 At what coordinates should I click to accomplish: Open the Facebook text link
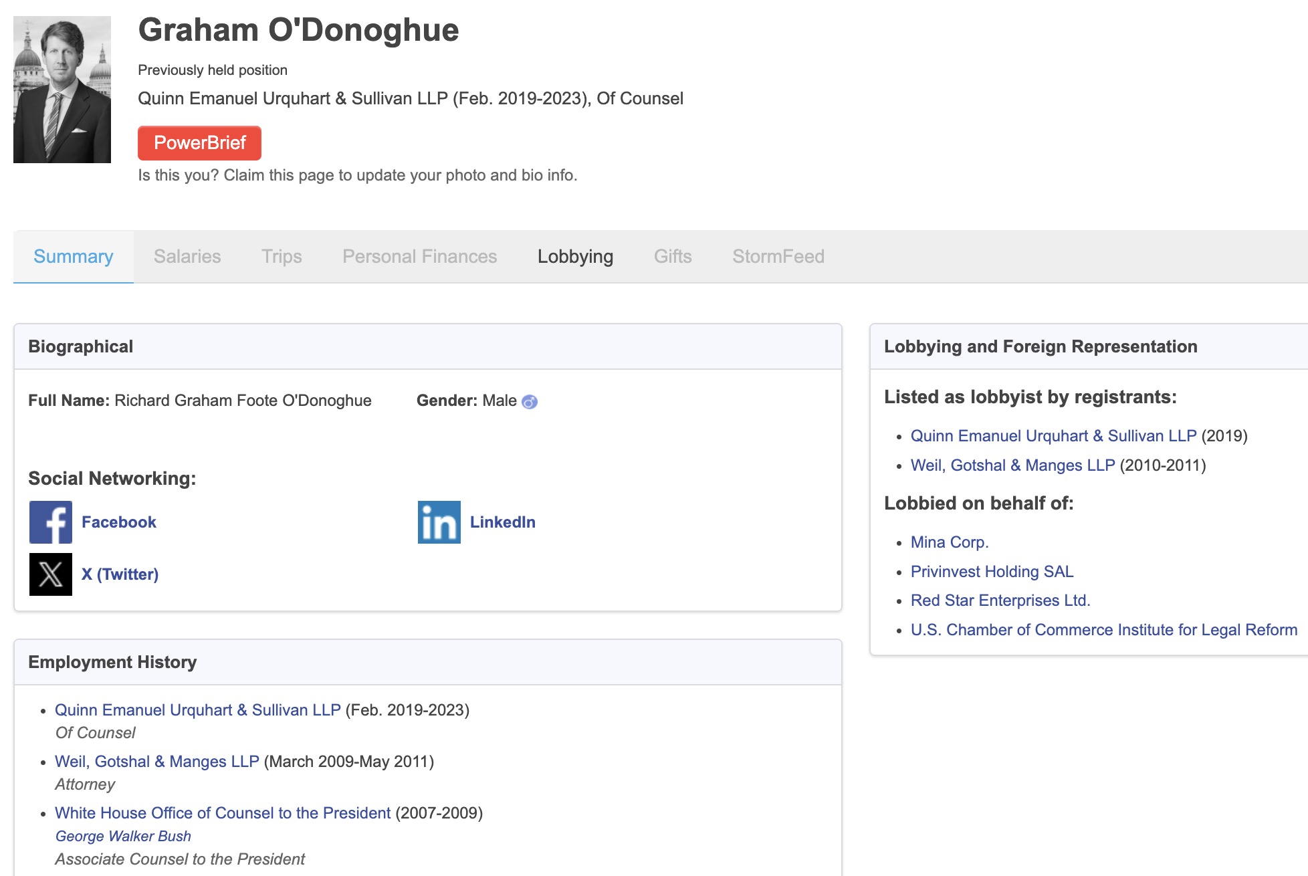click(119, 522)
